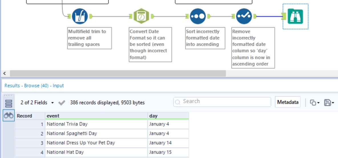Show the Browse data view in results sidebar
This screenshot has height=158, width=338.
tap(9, 116)
